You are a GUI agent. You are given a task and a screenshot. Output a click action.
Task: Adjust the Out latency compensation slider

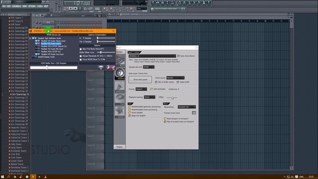pyautogui.click(x=106, y=42)
